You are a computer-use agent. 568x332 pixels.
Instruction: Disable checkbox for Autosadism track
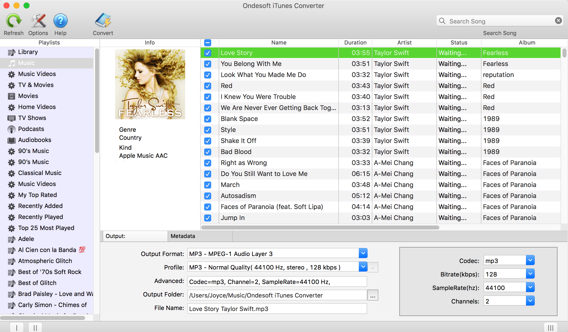208,195
